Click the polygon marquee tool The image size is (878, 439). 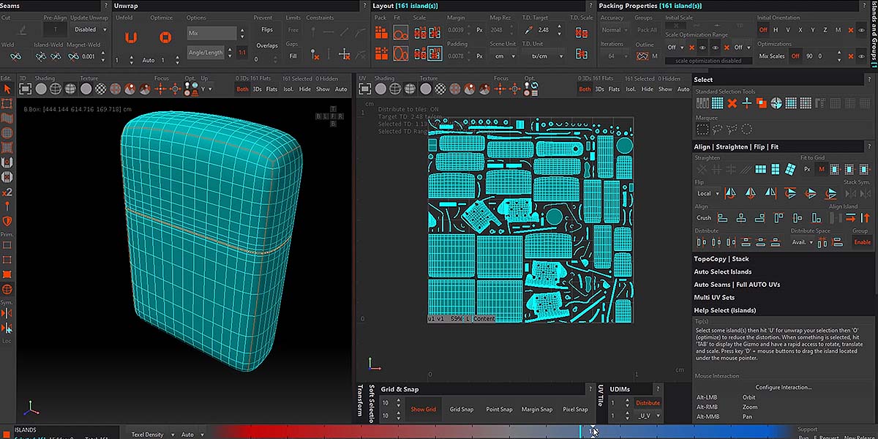click(x=732, y=130)
